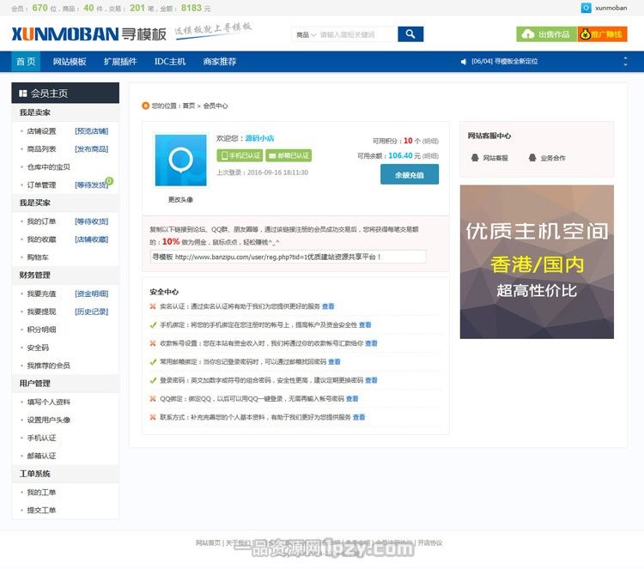Click the 等待发货 link

(x=91, y=185)
